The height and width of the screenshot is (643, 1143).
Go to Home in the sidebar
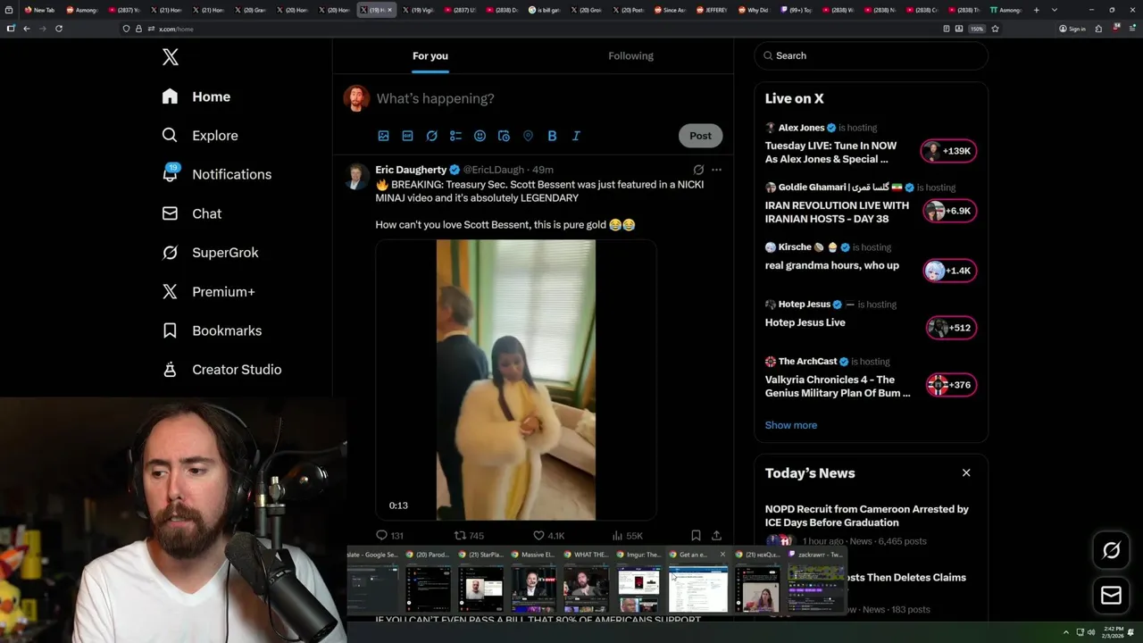tap(196, 96)
